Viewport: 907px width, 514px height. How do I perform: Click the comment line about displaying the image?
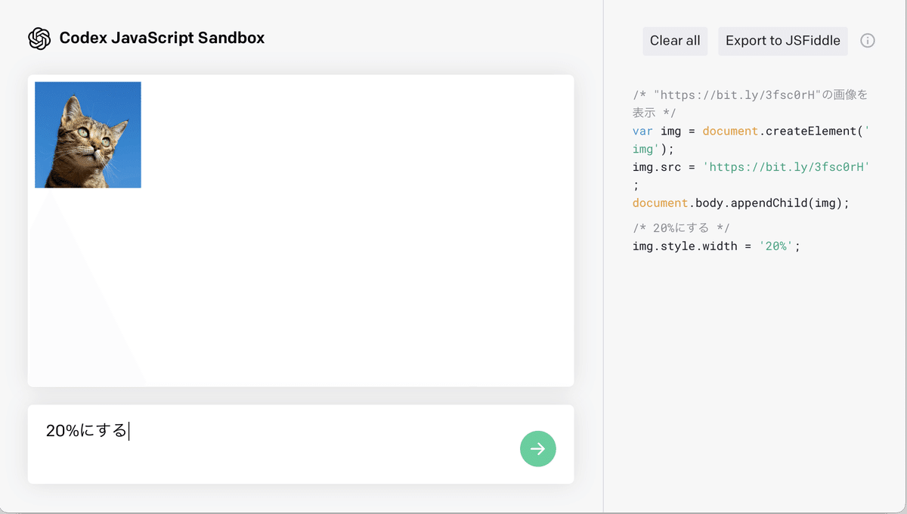[x=748, y=94]
